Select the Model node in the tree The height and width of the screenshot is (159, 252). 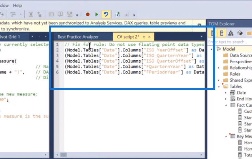229,49
